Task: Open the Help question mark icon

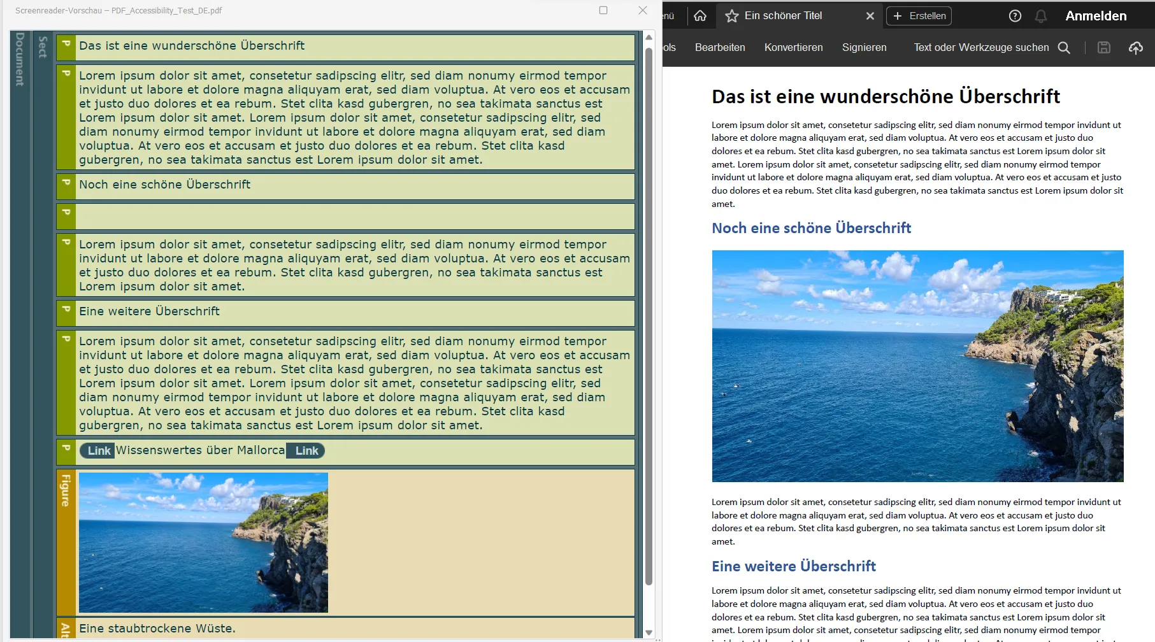Action: [x=1015, y=16]
